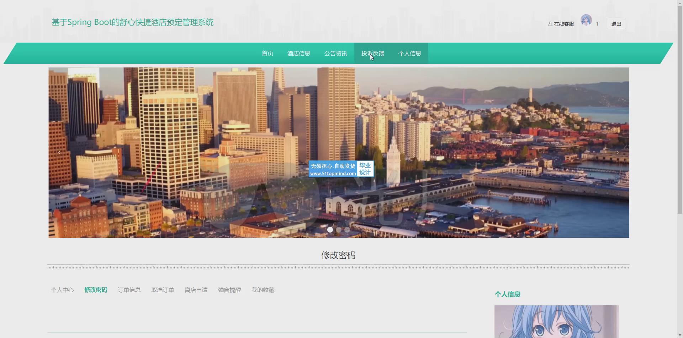Select the first carousel indicator dot
The width and height of the screenshot is (683, 338).
click(x=330, y=230)
